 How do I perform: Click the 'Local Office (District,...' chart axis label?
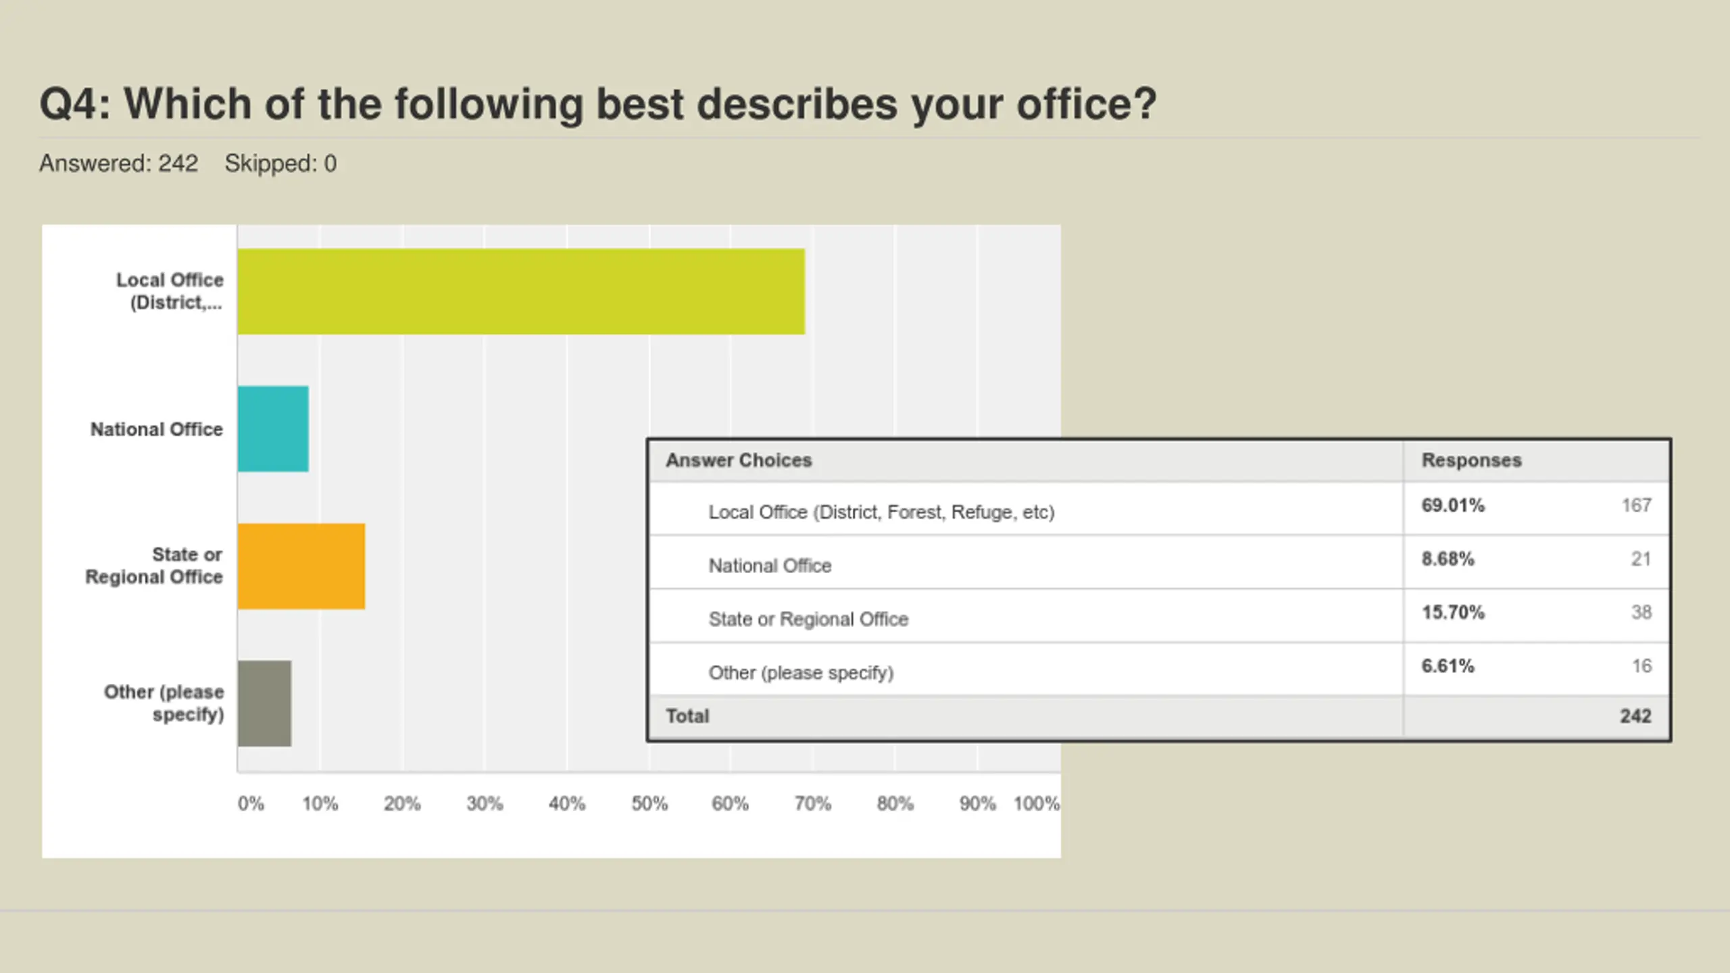click(x=170, y=291)
